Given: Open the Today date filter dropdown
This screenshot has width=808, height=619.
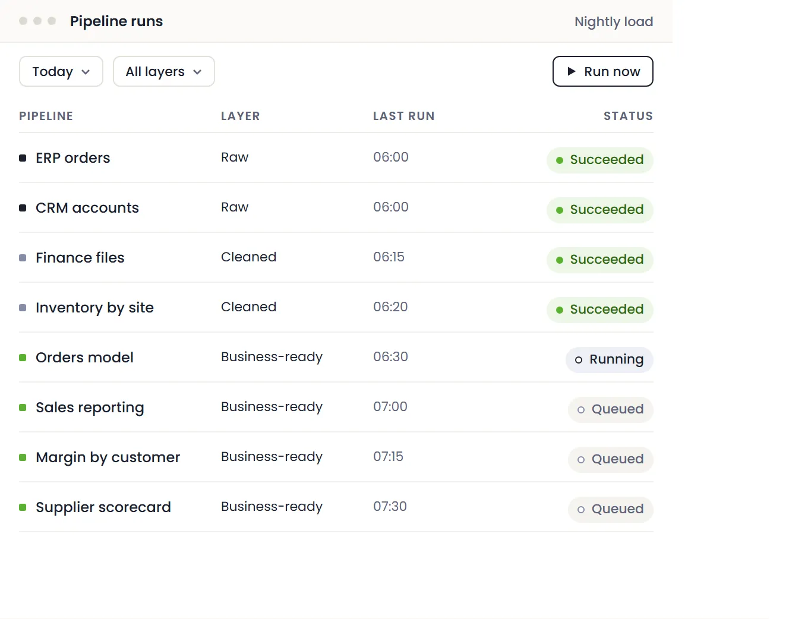Looking at the screenshot, I should [x=61, y=71].
